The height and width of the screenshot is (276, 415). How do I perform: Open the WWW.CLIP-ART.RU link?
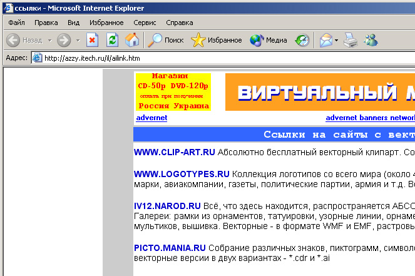[x=175, y=153]
